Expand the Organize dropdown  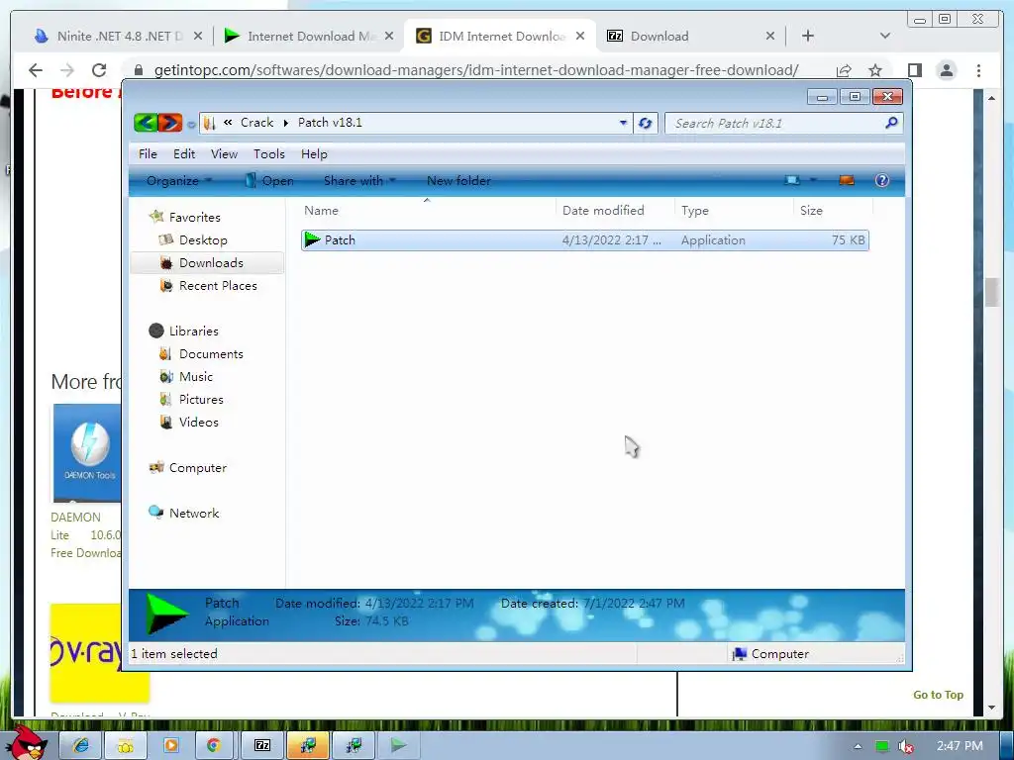179,181
